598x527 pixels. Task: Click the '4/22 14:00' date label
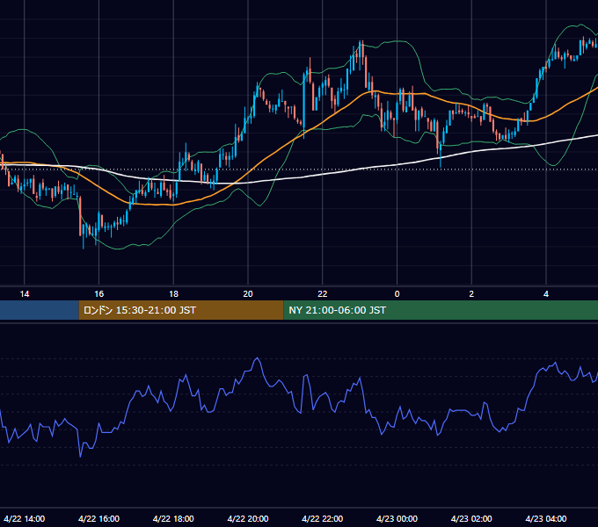point(25,518)
